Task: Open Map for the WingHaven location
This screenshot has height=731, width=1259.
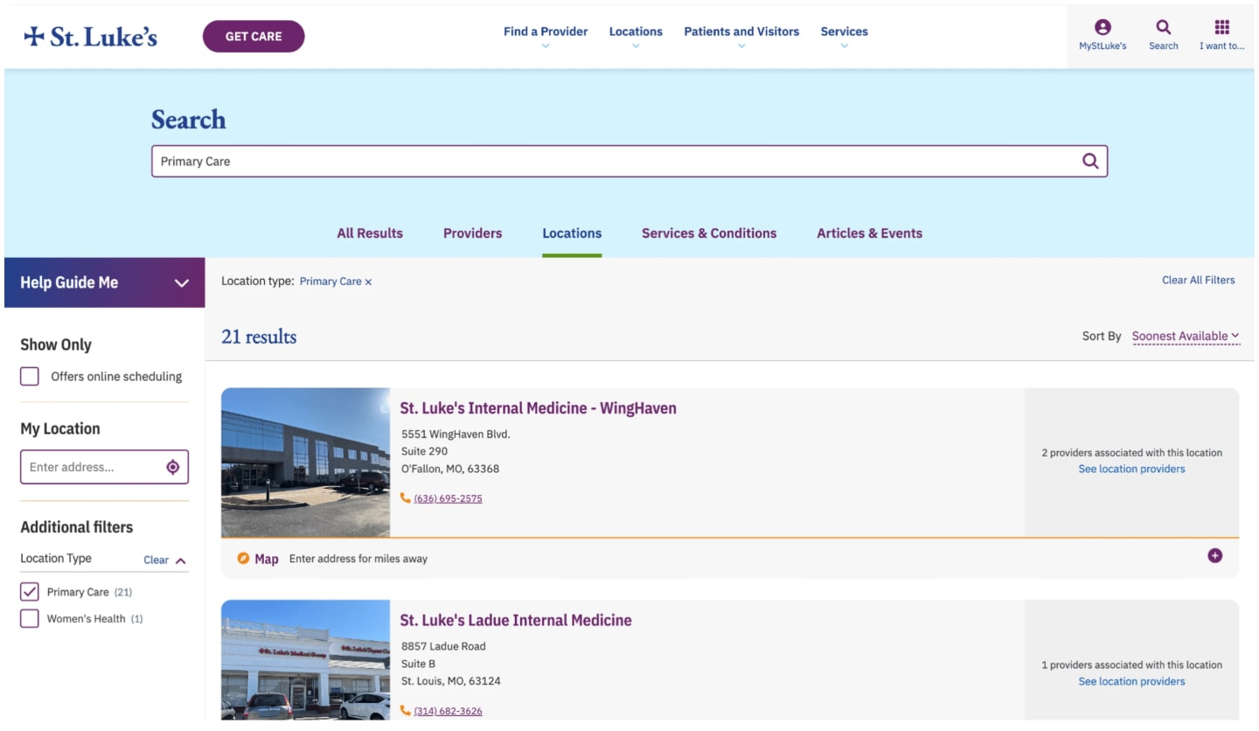Action: pos(258,559)
